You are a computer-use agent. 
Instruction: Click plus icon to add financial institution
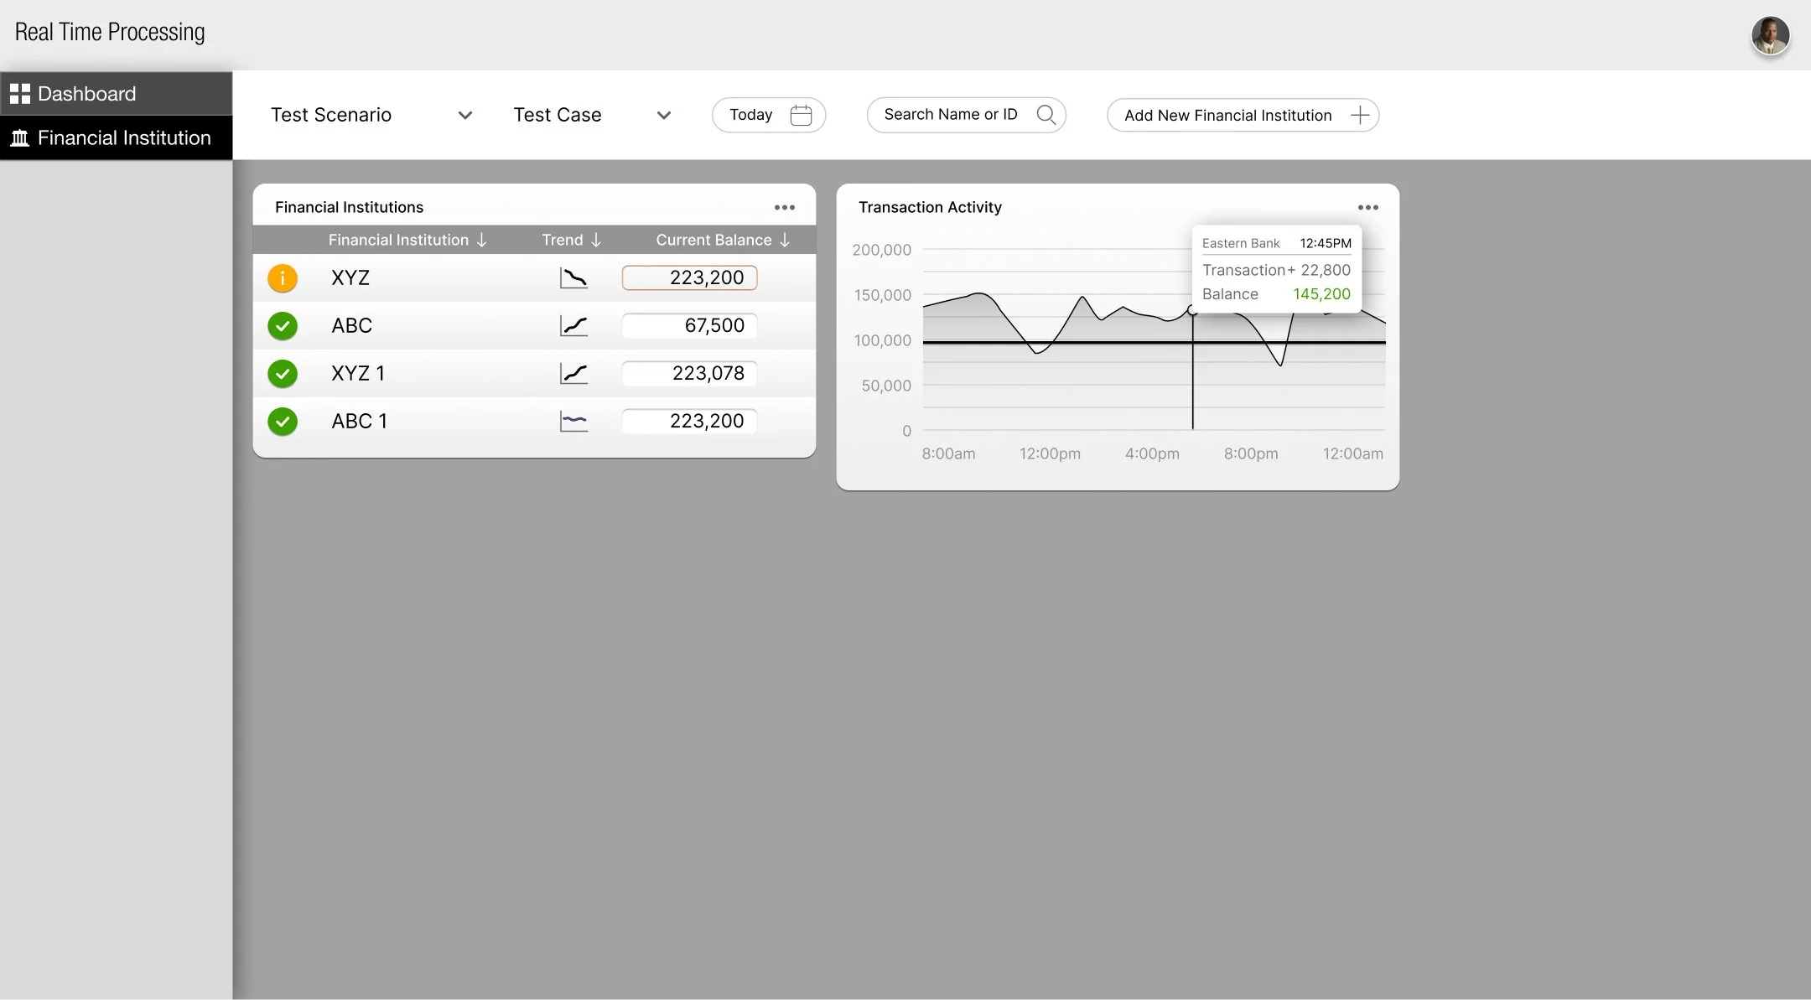1360,115
